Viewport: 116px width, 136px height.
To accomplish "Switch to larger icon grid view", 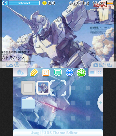I will pos(92,73).
